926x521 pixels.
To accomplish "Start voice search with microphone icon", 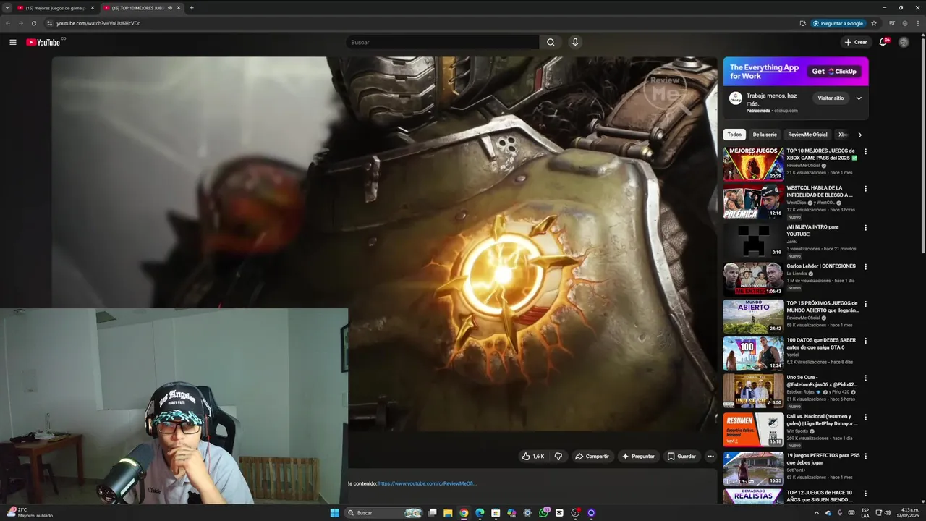I will coord(575,42).
